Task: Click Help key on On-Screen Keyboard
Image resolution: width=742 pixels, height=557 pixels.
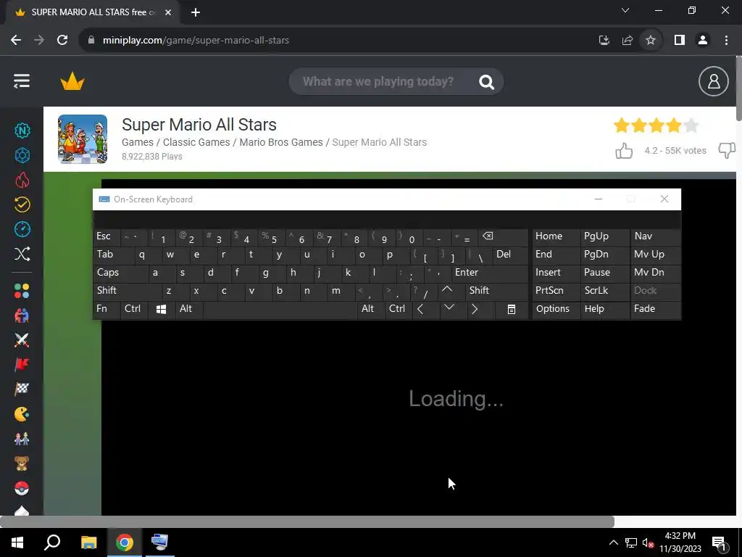Action: (604, 309)
